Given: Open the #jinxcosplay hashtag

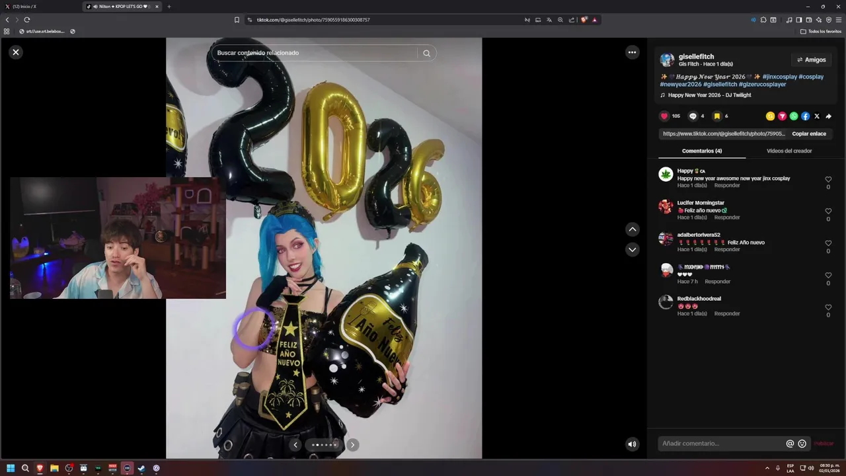Looking at the screenshot, I should click(x=779, y=77).
